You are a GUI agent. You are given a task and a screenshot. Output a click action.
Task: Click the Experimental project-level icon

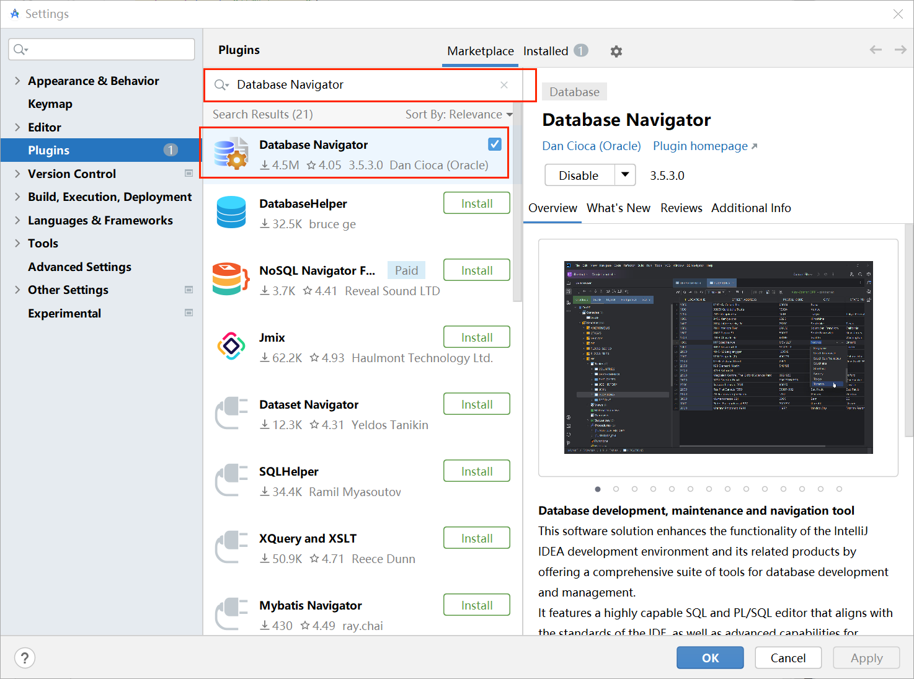tap(189, 313)
